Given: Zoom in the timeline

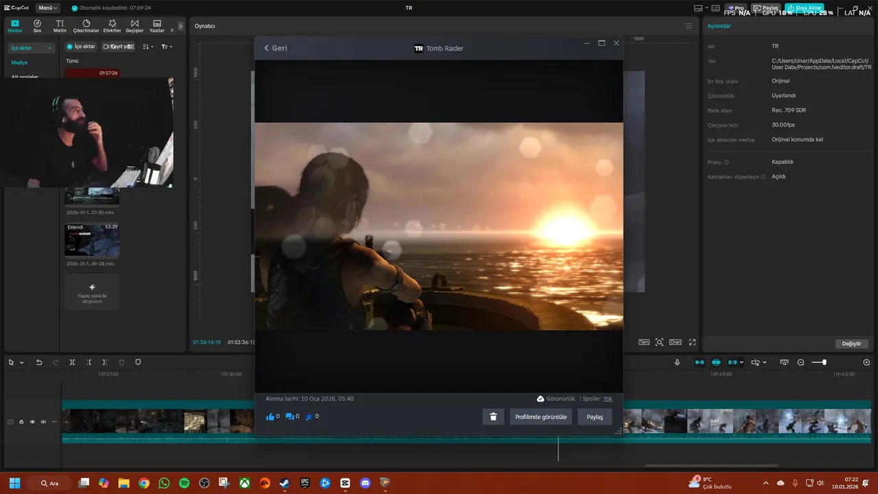Looking at the screenshot, I should pos(866,362).
